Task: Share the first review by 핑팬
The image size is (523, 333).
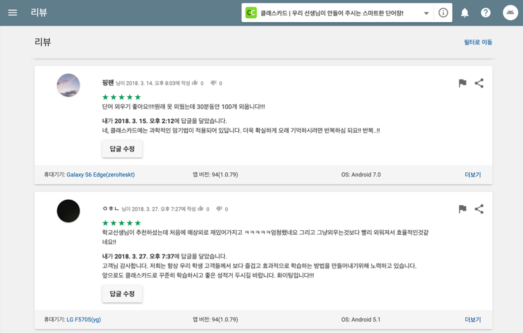Action: (x=479, y=83)
